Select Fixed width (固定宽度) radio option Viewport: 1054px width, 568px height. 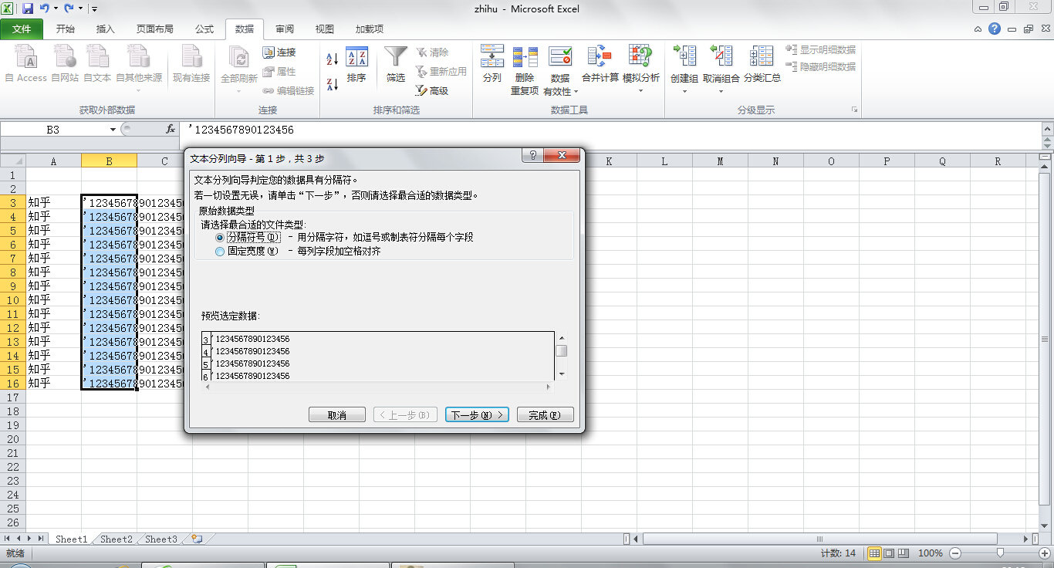[x=221, y=252]
